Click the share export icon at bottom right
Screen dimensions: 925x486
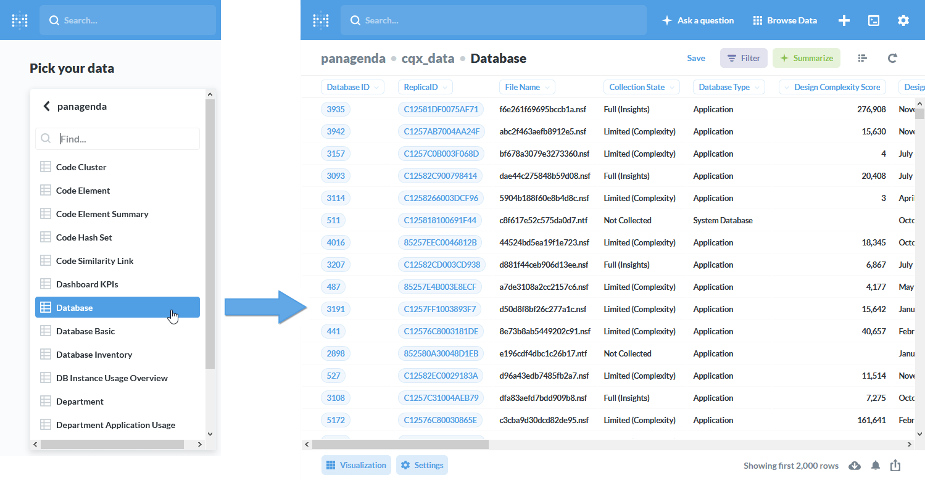tap(895, 466)
